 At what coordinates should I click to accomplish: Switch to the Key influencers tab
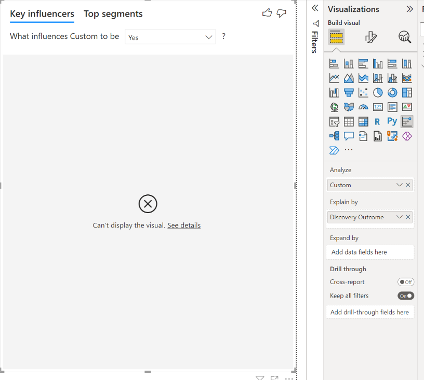42,14
